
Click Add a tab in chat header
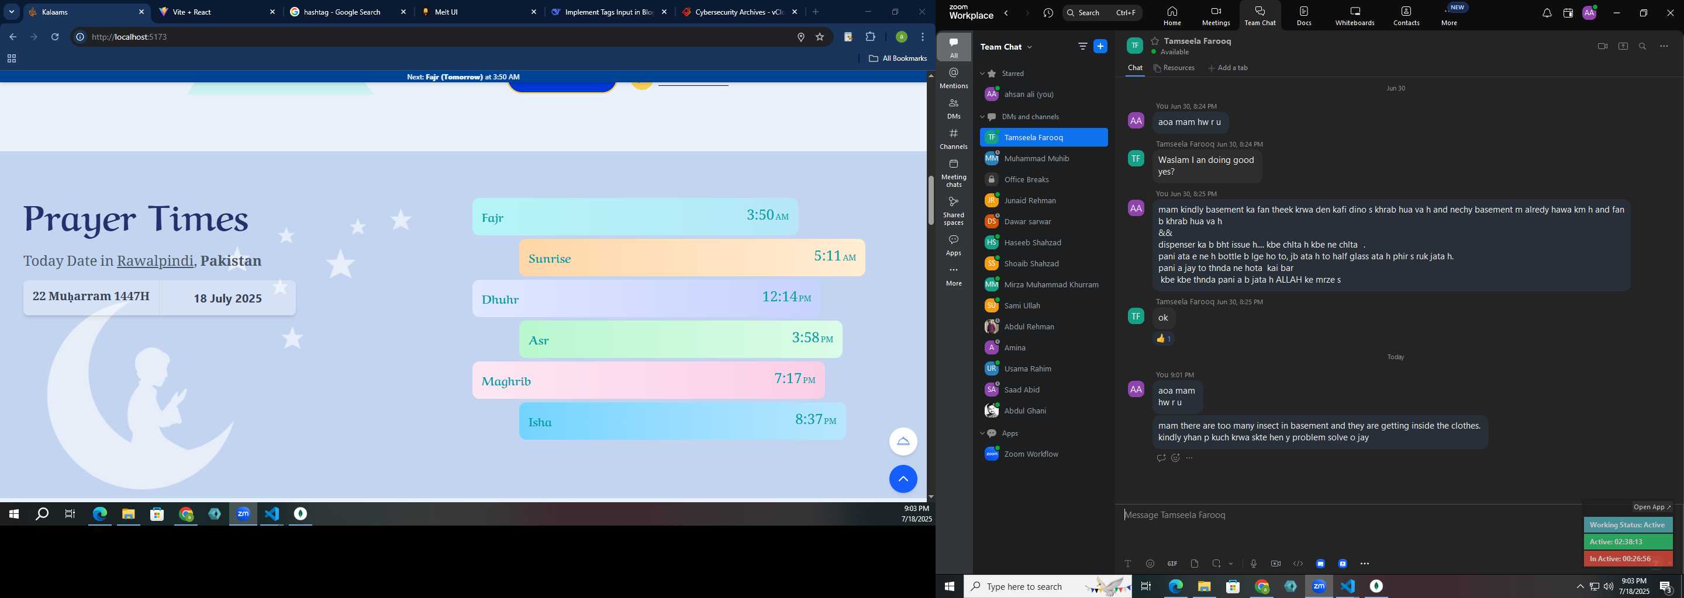coord(1228,68)
